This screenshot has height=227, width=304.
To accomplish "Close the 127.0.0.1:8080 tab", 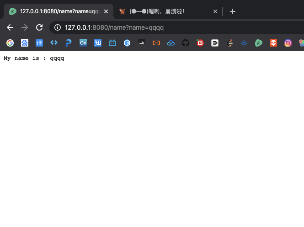I will tap(106, 11).
